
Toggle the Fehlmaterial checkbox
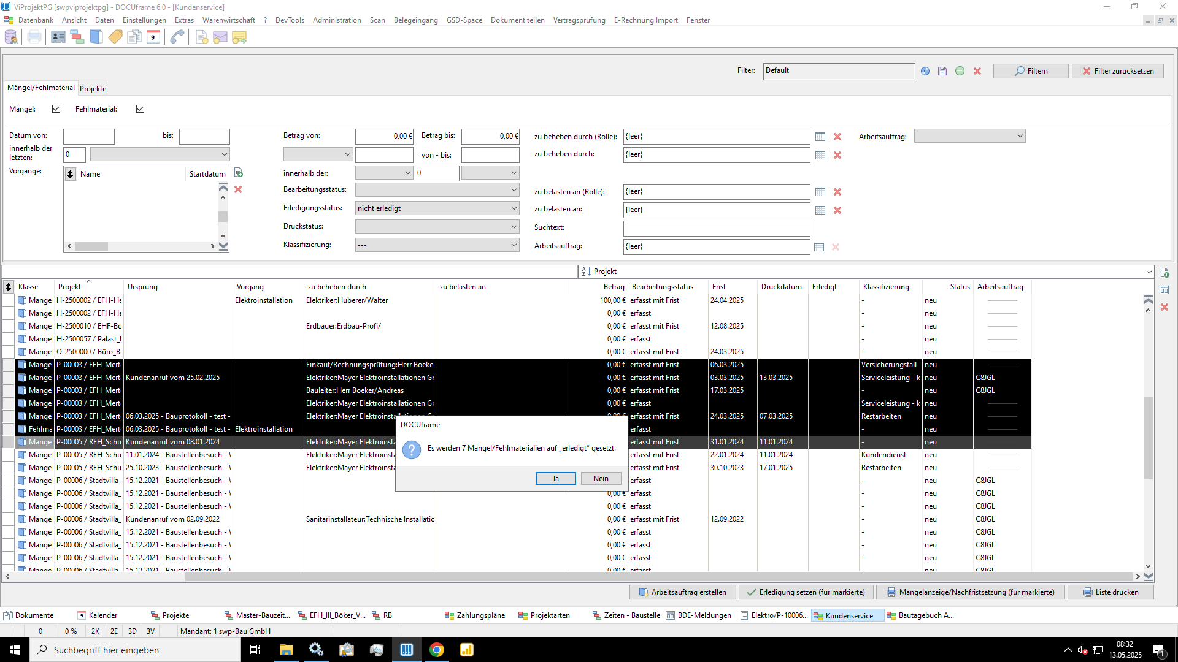(x=141, y=109)
